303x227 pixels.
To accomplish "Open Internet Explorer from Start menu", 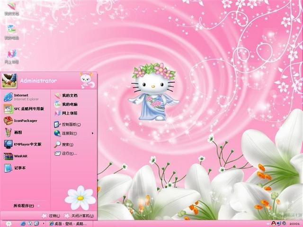I will (x=22, y=97).
